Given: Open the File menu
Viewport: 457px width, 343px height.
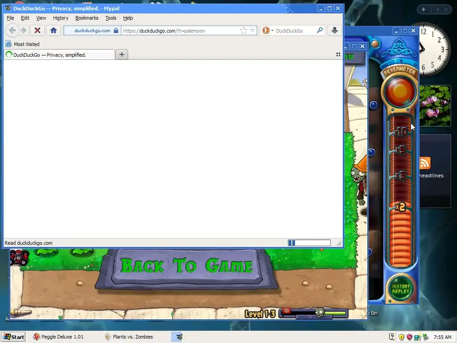Looking at the screenshot, I should [x=10, y=18].
